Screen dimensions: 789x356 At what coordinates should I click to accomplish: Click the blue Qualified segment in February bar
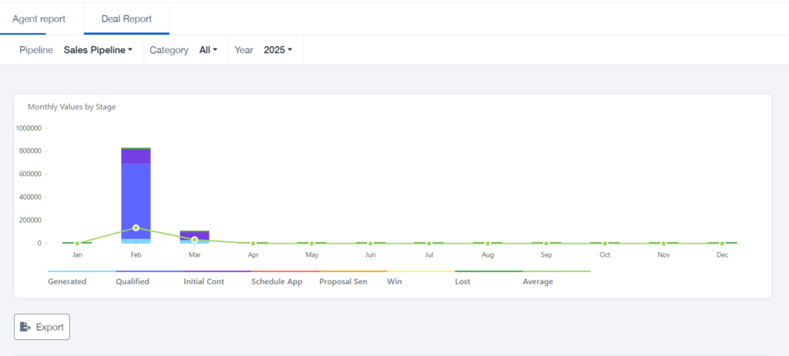coord(136,201)
